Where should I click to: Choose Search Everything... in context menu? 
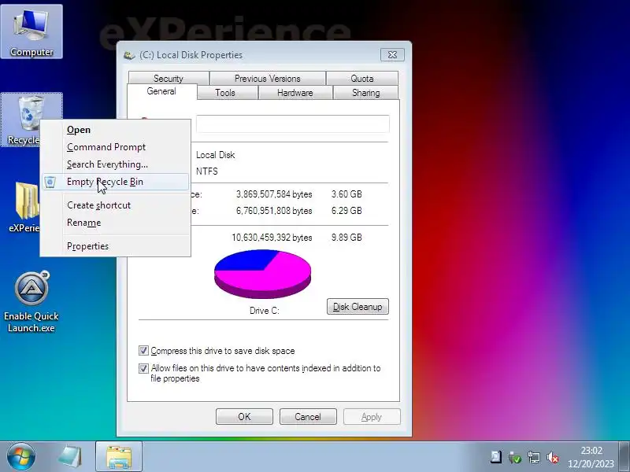(x=115, y=164)
